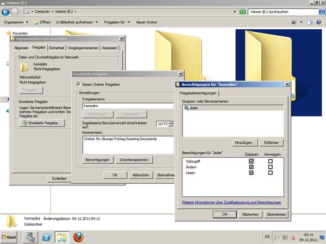Click the user limit spinner arrows
326x244 pixels.
click(x=171, y=124)
